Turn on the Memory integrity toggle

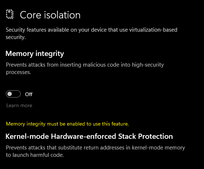coord(13,94)
